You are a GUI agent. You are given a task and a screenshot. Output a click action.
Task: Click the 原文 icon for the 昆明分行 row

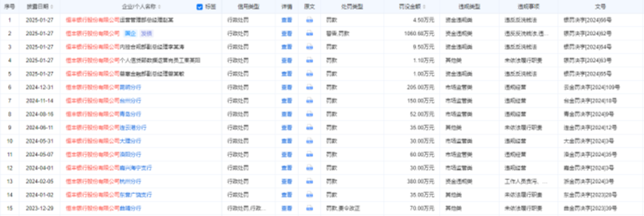coord(309,87)
